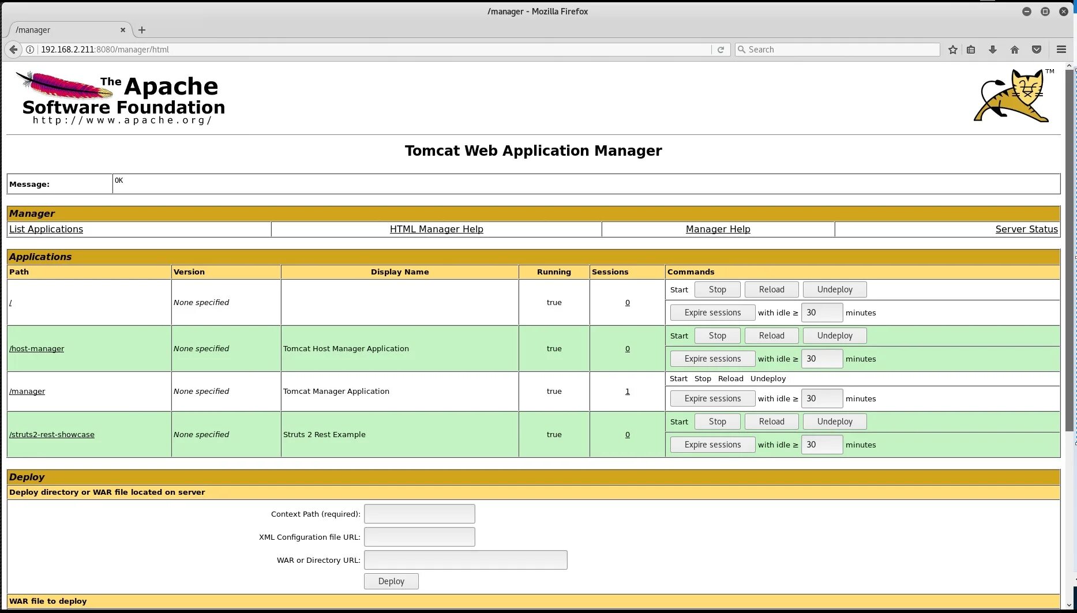Click the Tomcat cat logo

click(x=1014, y=96)
